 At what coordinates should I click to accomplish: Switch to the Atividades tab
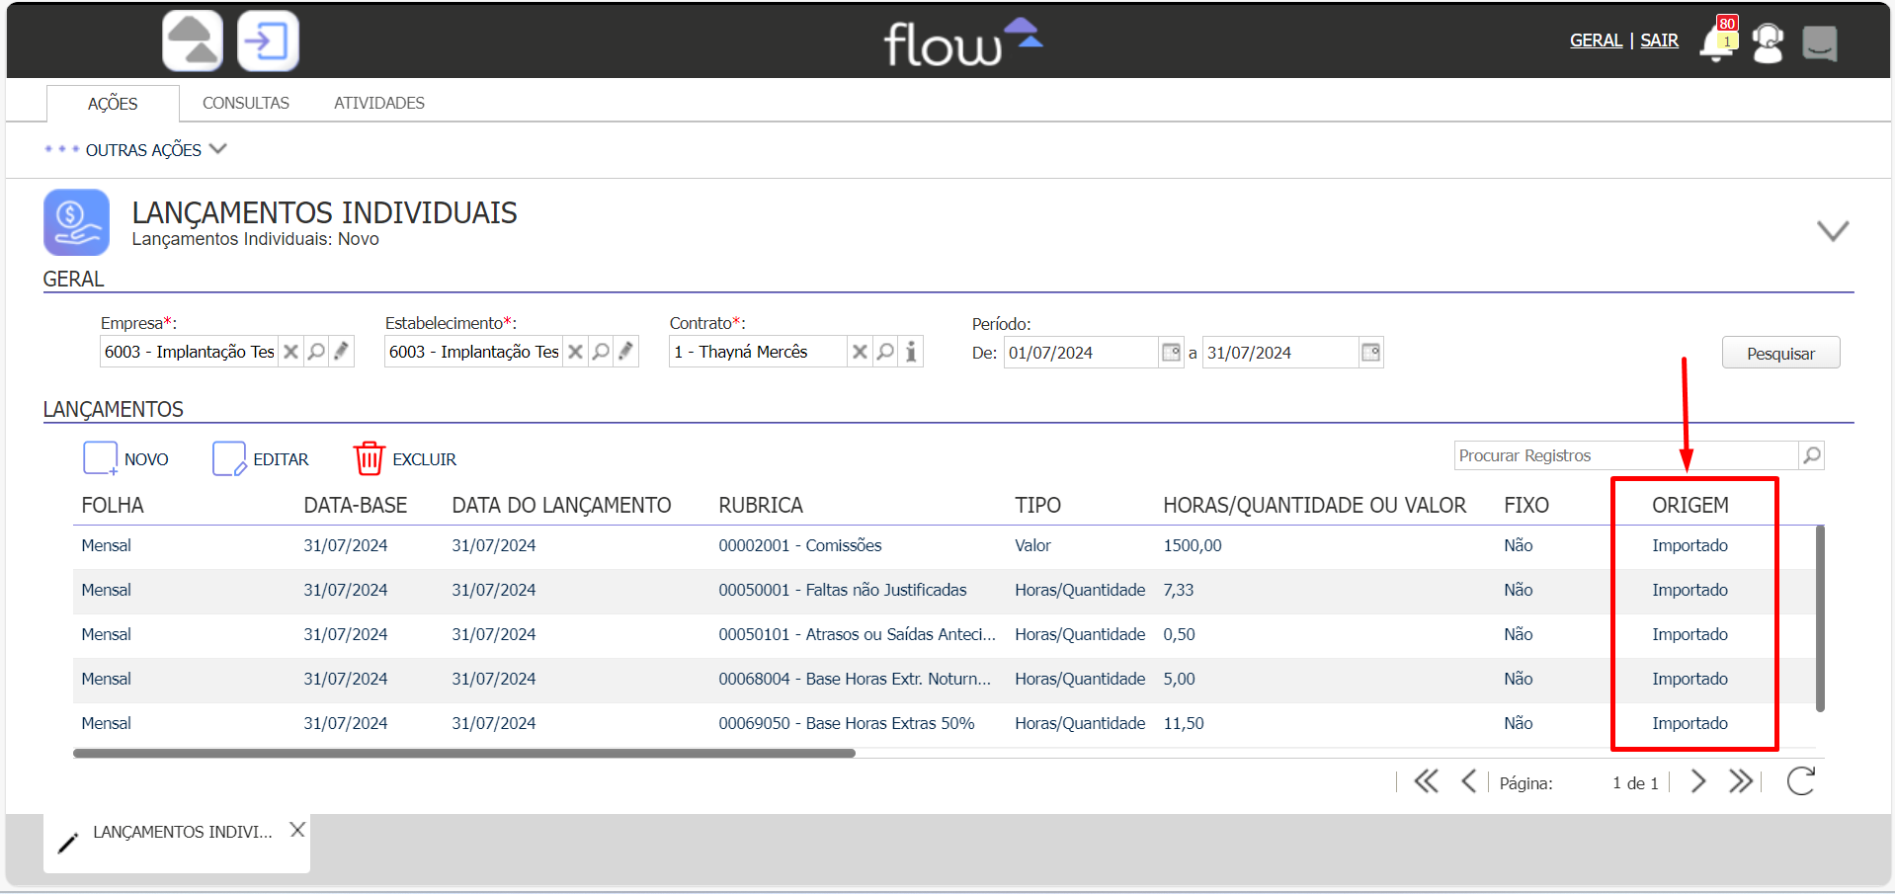tap(379, 103)
